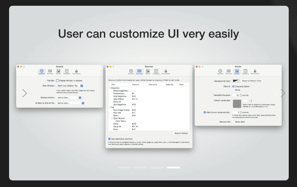
Task: Click Detect Landscape ratio value field
Action: pyautogui.click(x=246, y=101)
